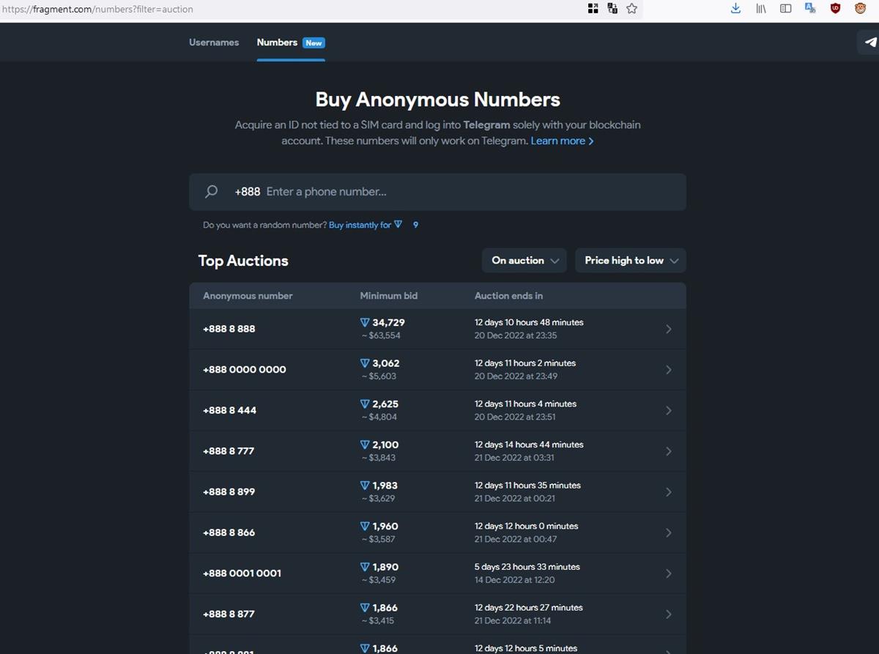Click the 14 Dec 2022 at 12:20 date
Viewport: 879px width, 654px height.
coord(515,580)
